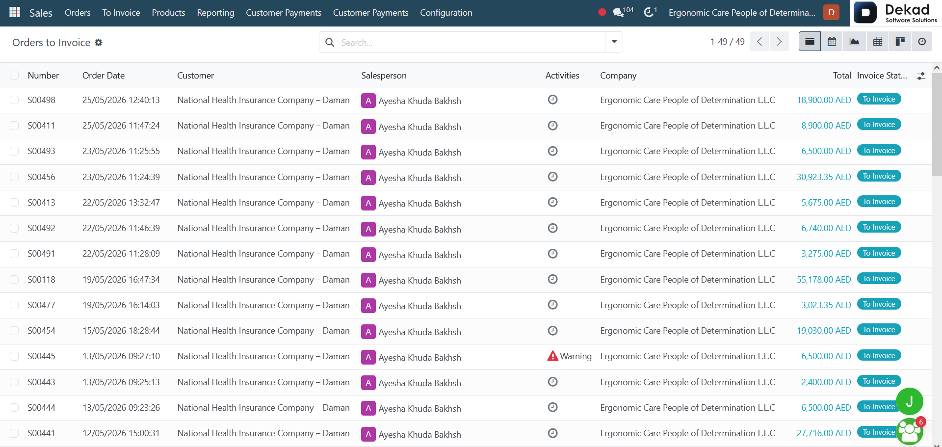942x447 pixels.
Task: Open order S00491 from the list
Action: (41, 254)
